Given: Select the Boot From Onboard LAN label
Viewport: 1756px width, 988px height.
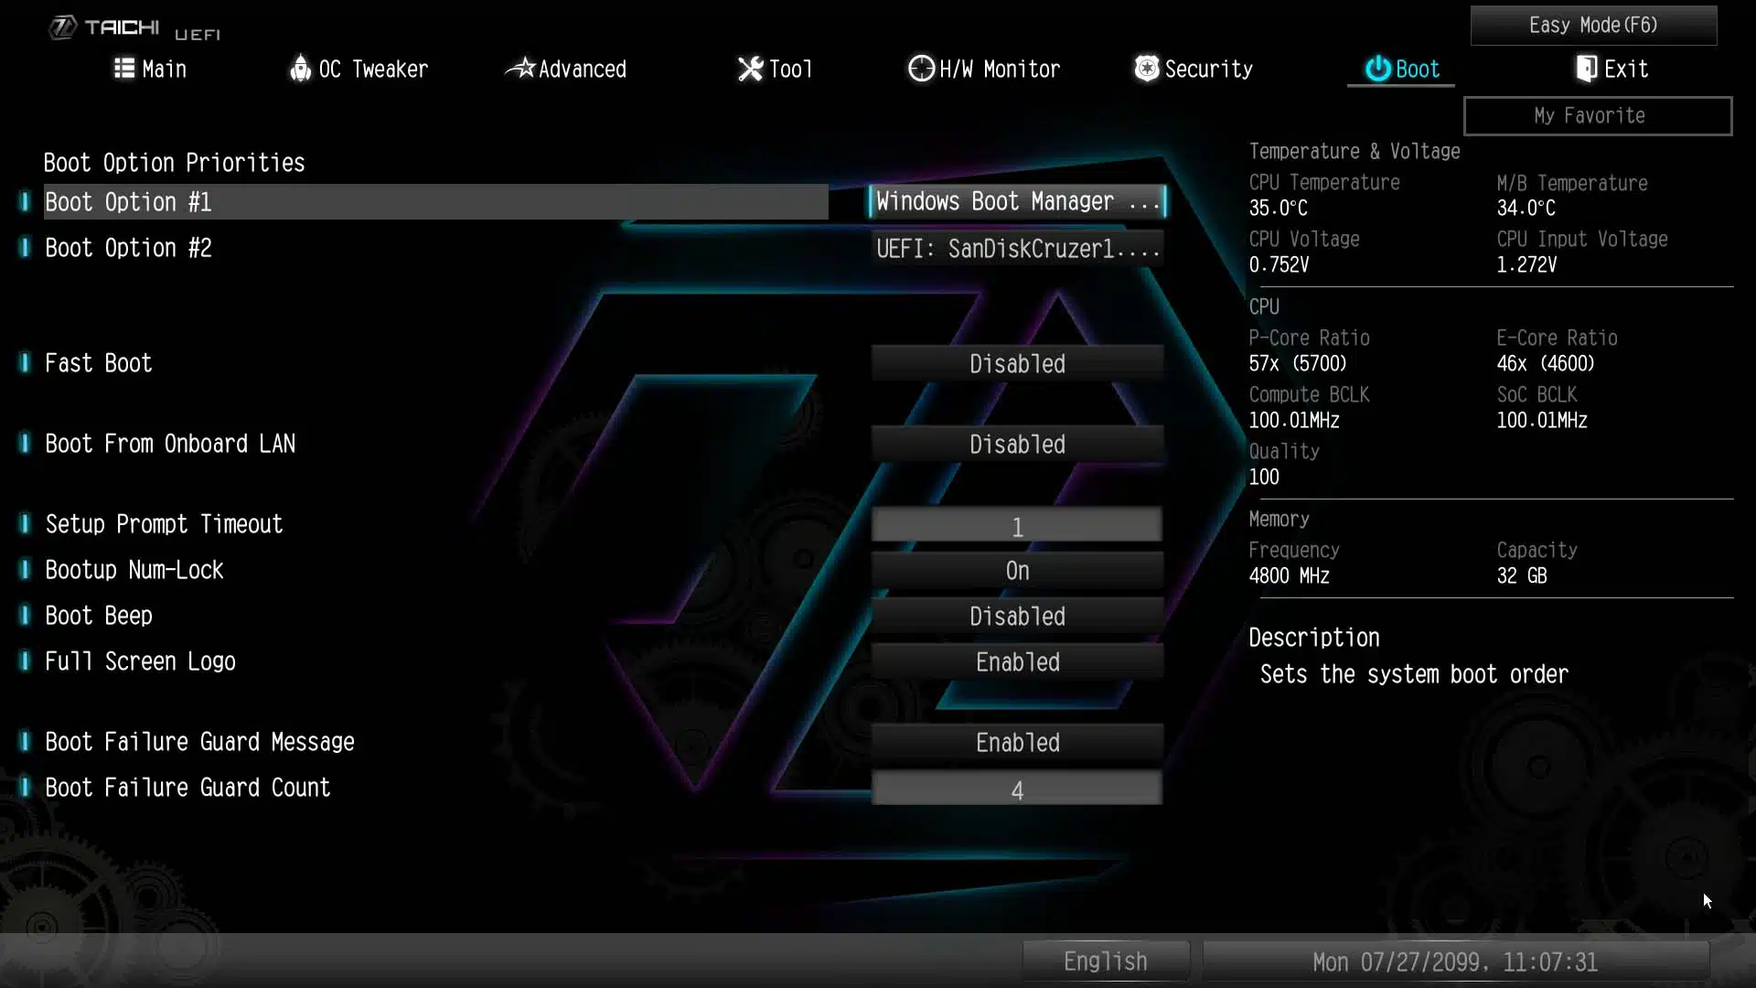Looking at the screenshot, I should (x=170, y=444).
